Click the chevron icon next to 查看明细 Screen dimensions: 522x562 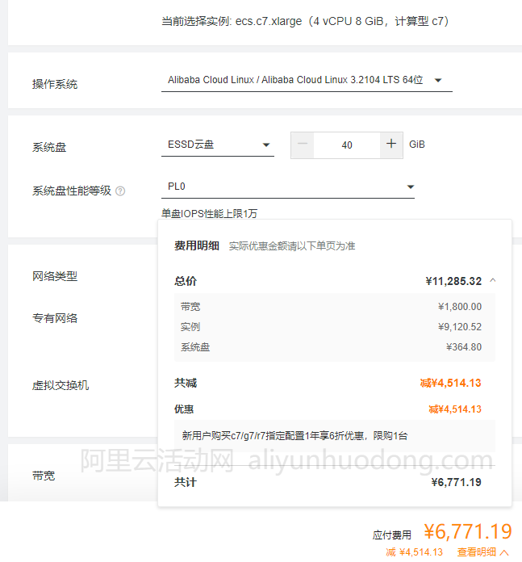click(504, 552)
